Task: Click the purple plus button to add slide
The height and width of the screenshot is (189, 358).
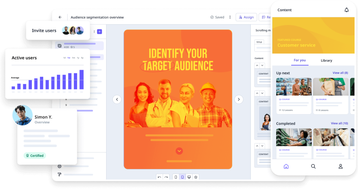Action: (x=99, y=31)
